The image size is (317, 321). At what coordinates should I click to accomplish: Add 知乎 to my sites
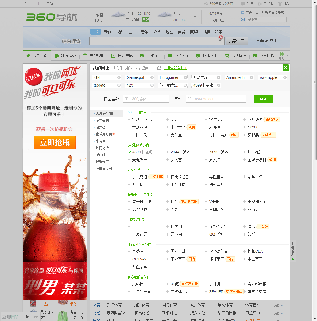[x=245, y=234]
